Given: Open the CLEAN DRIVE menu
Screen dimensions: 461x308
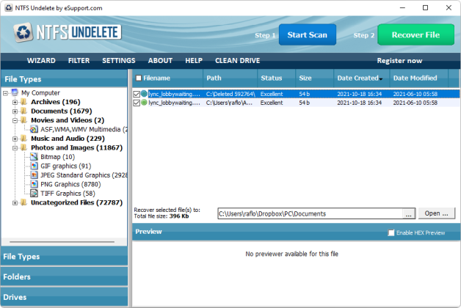Looking at the screenshot, I should 238,60.
